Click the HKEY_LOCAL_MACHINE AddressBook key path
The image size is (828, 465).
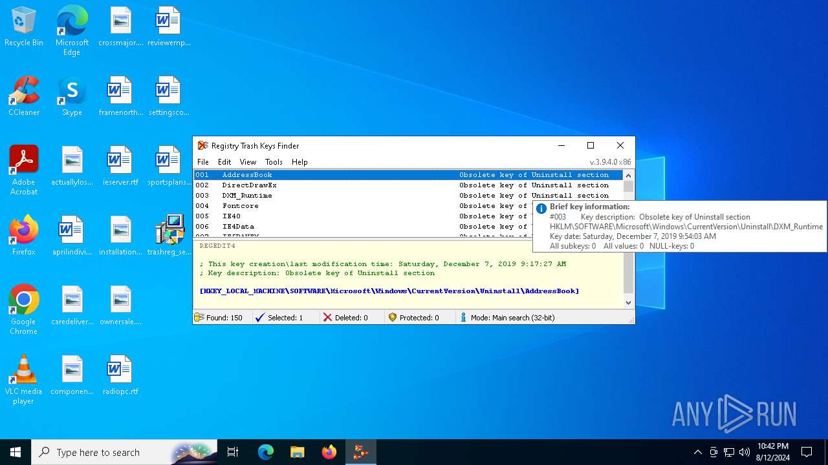(389, 291)
